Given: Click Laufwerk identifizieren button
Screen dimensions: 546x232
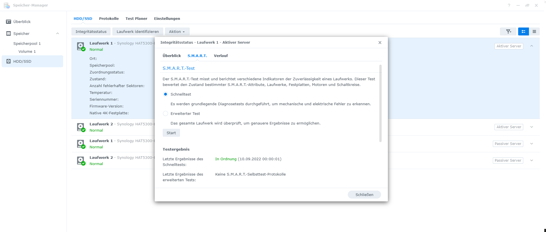Looking at the screenshot, I should (138, 31).
